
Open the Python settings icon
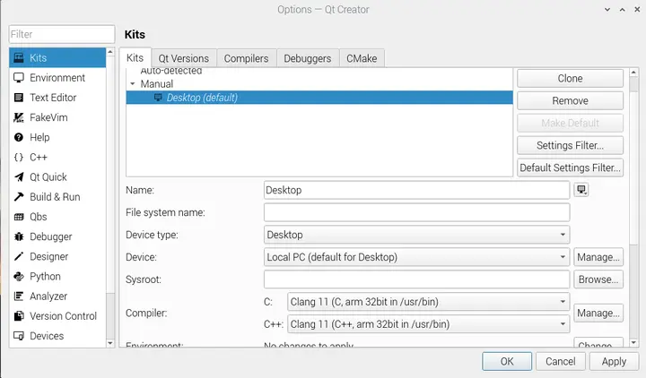pos(19,277)
